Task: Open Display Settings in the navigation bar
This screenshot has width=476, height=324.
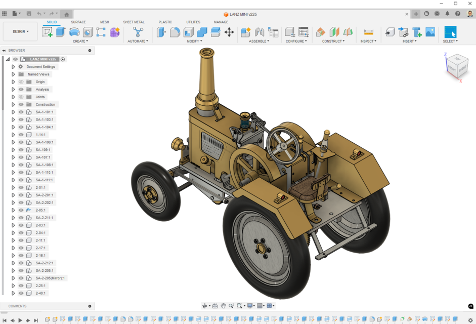Action: pyautogui.click(x=251, y=306)
